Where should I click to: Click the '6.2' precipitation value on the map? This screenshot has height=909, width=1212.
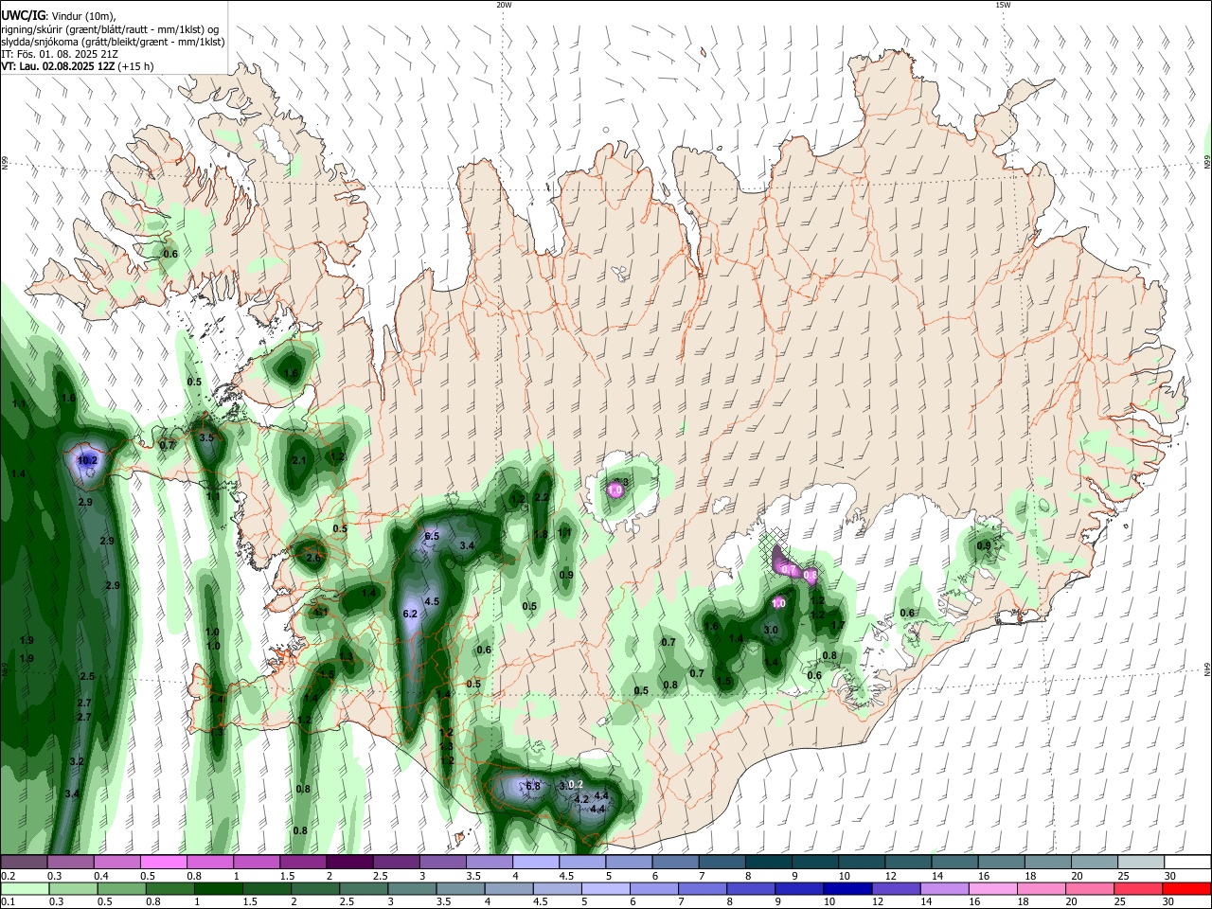click(410, 614)
